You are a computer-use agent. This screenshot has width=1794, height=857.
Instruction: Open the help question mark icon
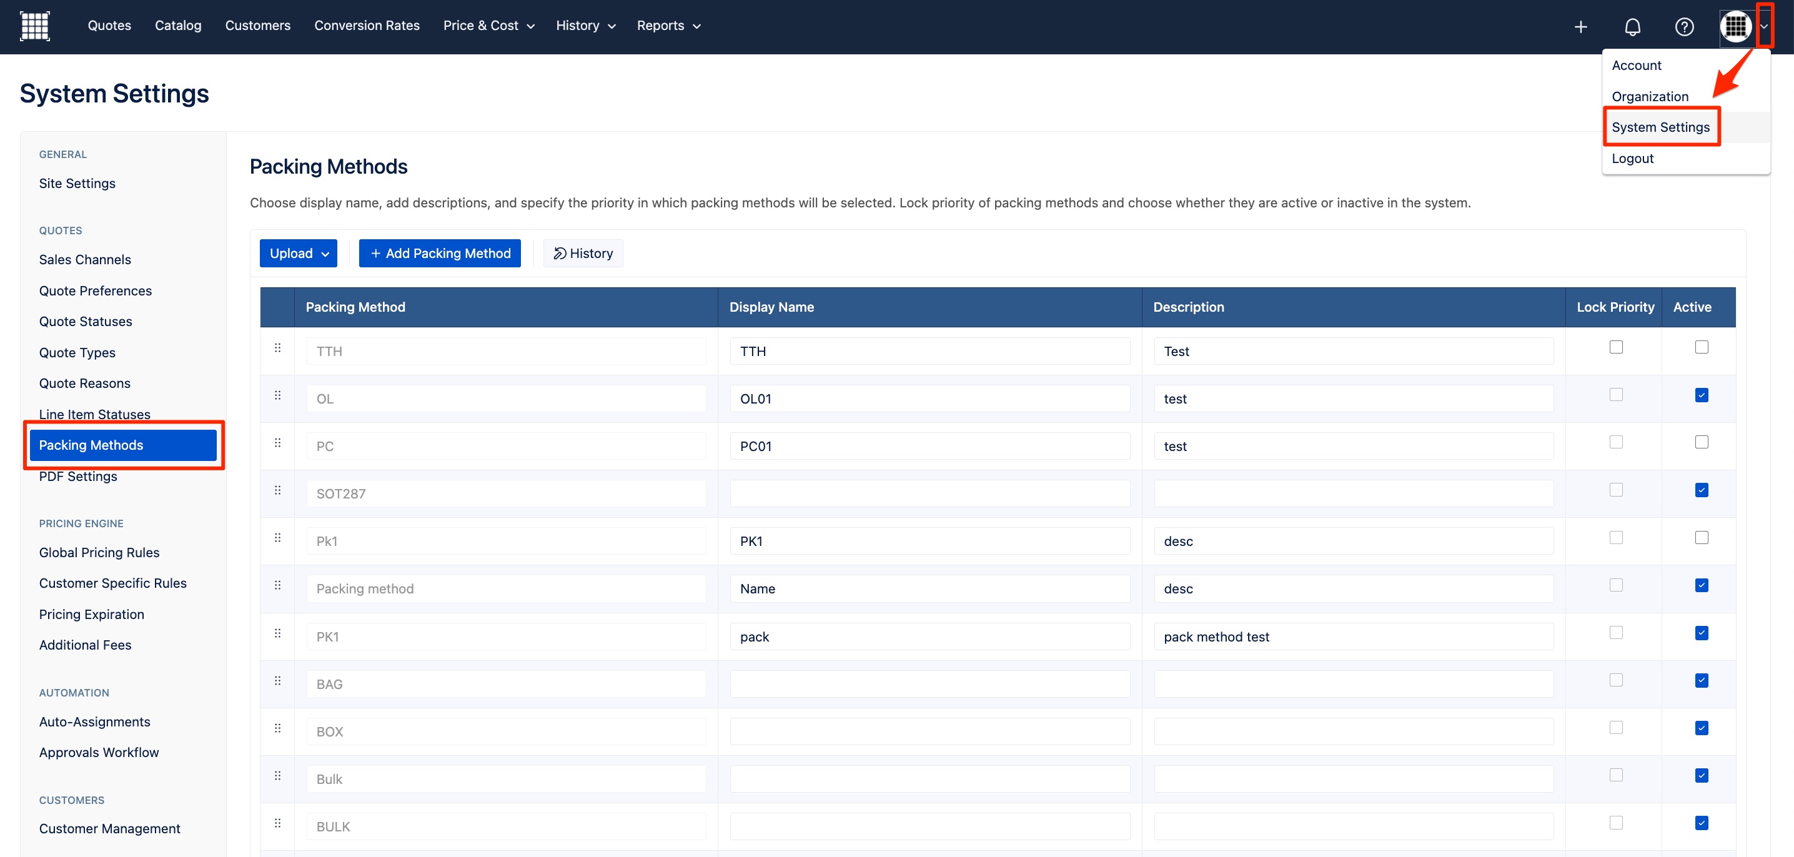click(x=1684, y=26)
